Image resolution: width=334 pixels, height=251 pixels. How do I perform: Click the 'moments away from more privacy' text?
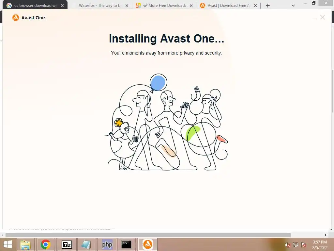[x=166, y=53]
